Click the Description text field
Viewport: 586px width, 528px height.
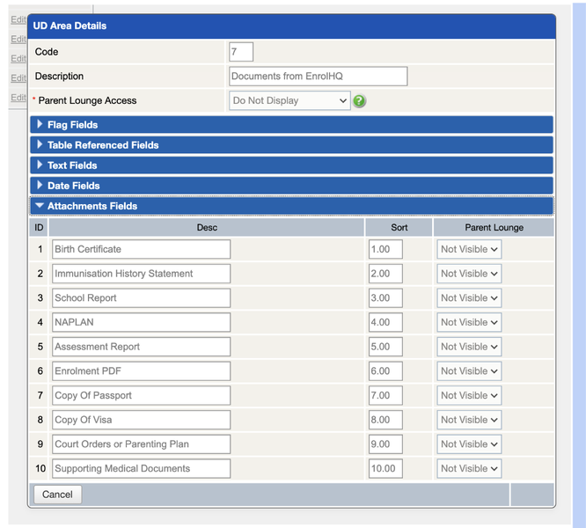[318, 77]
